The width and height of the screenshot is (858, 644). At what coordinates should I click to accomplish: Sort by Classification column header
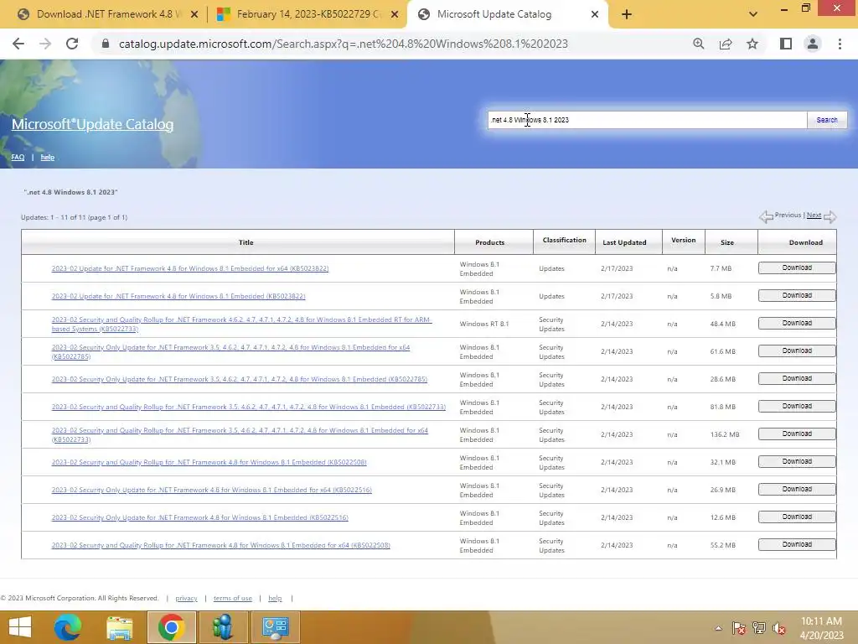point(564,240)
